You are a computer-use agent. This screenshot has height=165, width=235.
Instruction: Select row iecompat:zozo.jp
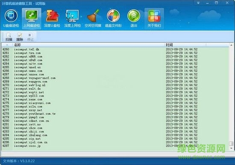click(x=115, y=146)
